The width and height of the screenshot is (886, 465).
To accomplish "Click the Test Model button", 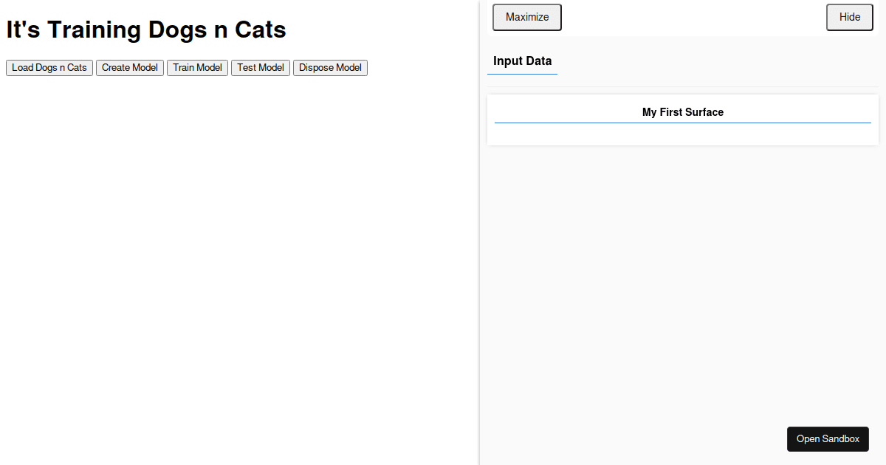I will [260, 67].
